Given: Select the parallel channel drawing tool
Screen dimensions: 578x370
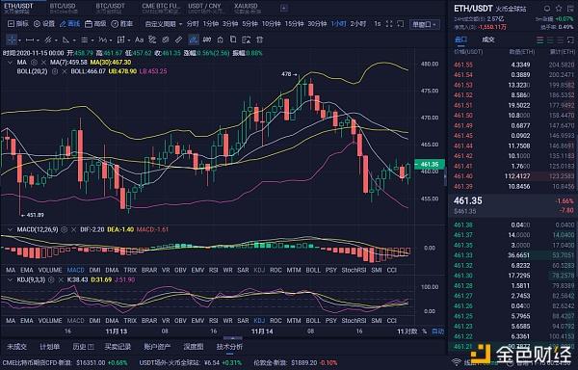Looking at the screenshot, I should click(x=48, y=40).
